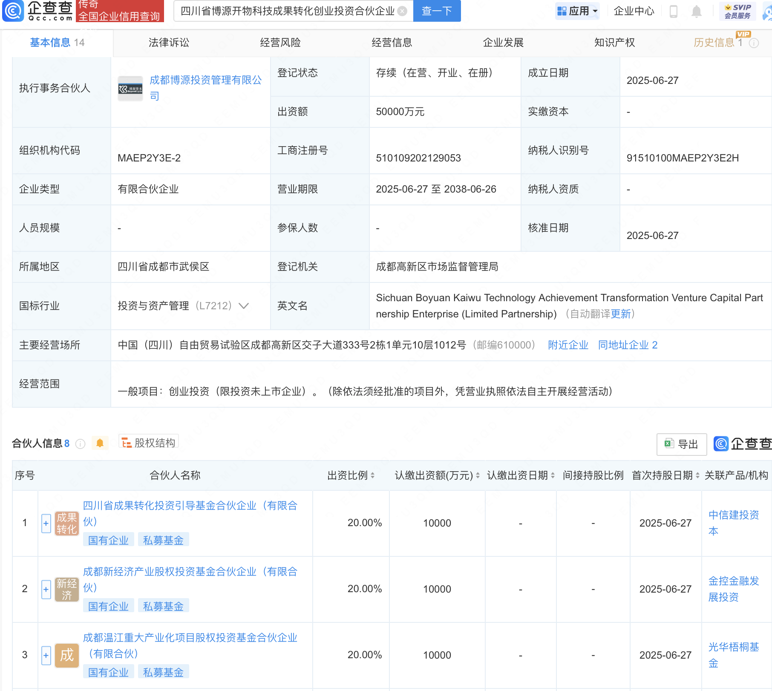Image resolution: width=772 pixels, height=691 pixels.
Task: Click the 成 partner logo badge in row 3
Action: [67, 655]
